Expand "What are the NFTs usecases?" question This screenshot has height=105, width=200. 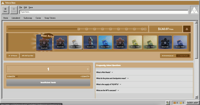point(107,90)
